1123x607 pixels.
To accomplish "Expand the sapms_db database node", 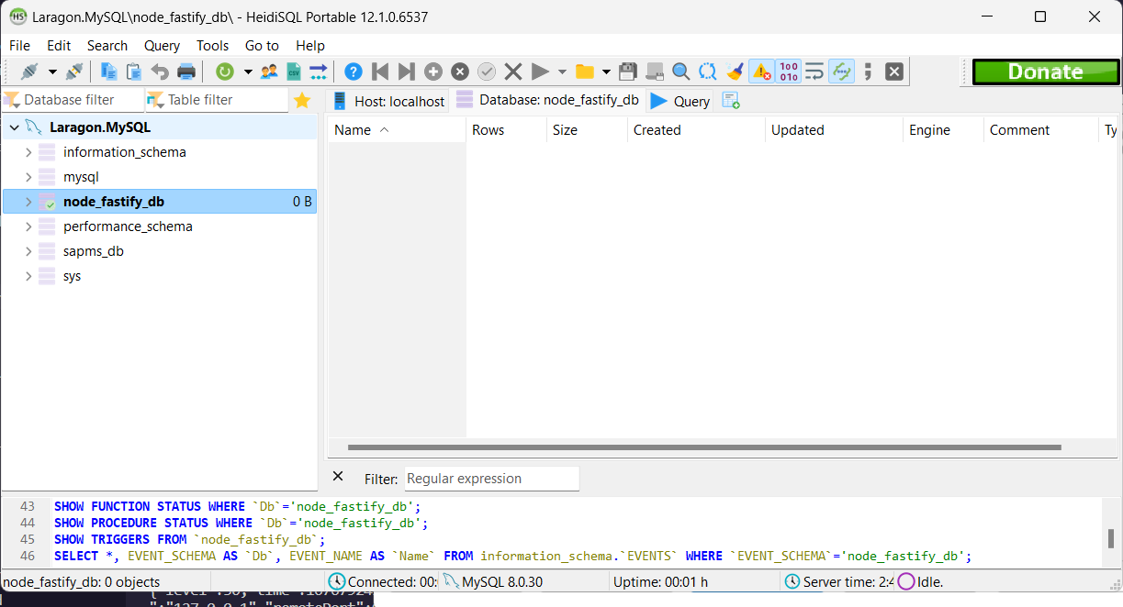I will pyautogui.click(x=28, y=250).
